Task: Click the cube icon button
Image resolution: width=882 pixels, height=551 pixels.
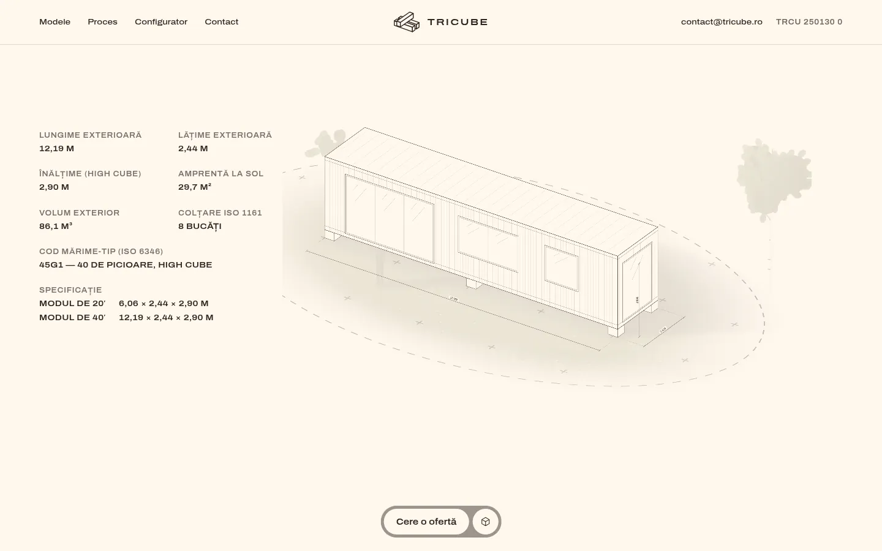Action: pyautogui.click(x=486, y=522)
